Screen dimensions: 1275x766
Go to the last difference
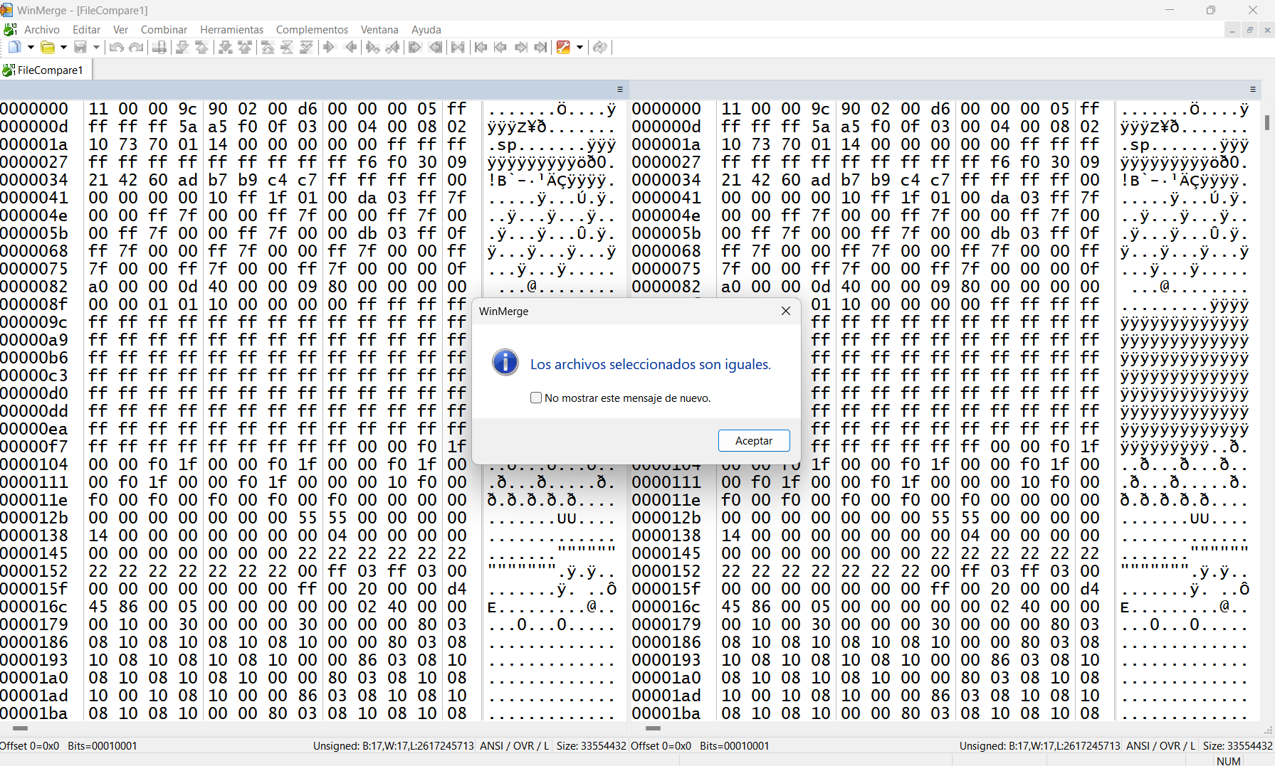(307, 47)
